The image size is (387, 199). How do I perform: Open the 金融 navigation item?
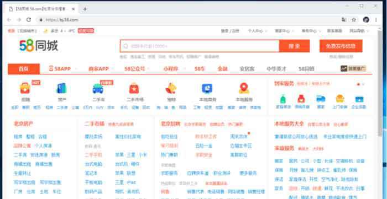pos(222,69)
